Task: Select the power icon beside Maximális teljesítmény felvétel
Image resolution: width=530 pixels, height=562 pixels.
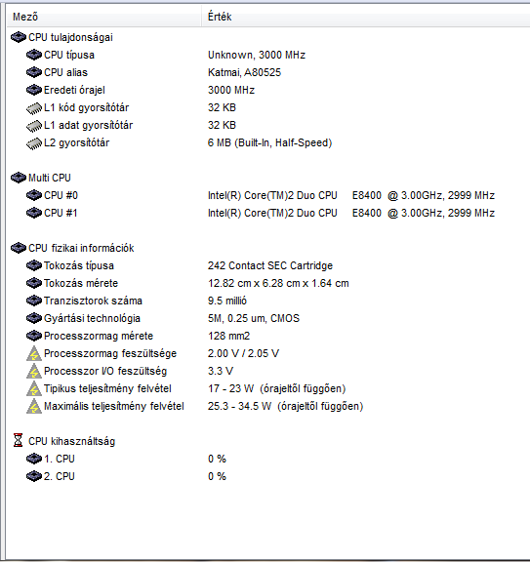Action: pos(34,406)
